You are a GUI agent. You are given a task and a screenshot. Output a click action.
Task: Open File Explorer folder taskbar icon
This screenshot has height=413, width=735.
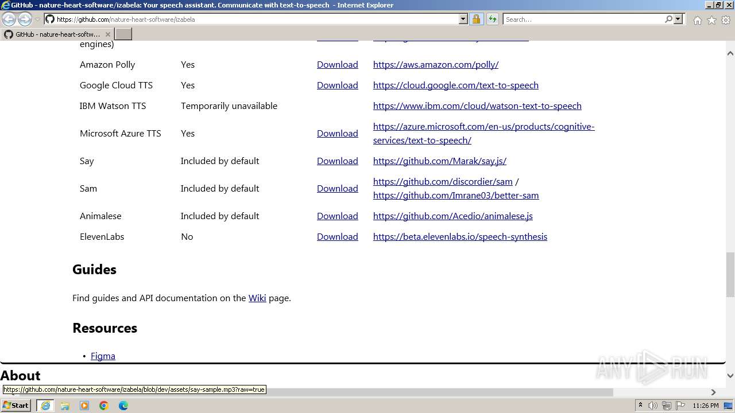coord(65,406)
